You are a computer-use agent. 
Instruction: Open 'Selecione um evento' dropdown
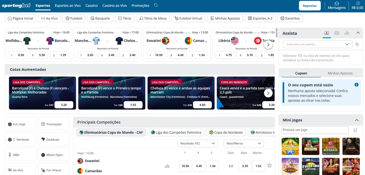317,44
